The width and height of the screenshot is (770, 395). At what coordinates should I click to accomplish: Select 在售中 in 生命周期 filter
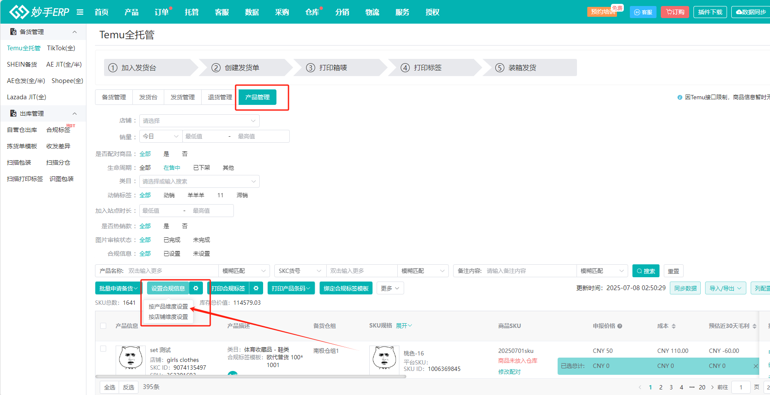172,168
